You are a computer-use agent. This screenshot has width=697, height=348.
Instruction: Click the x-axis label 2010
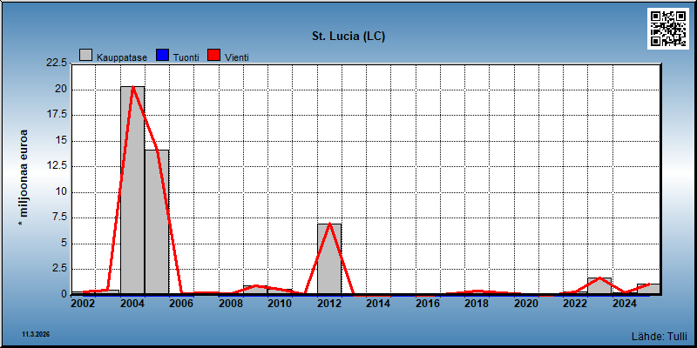[280, 304]
